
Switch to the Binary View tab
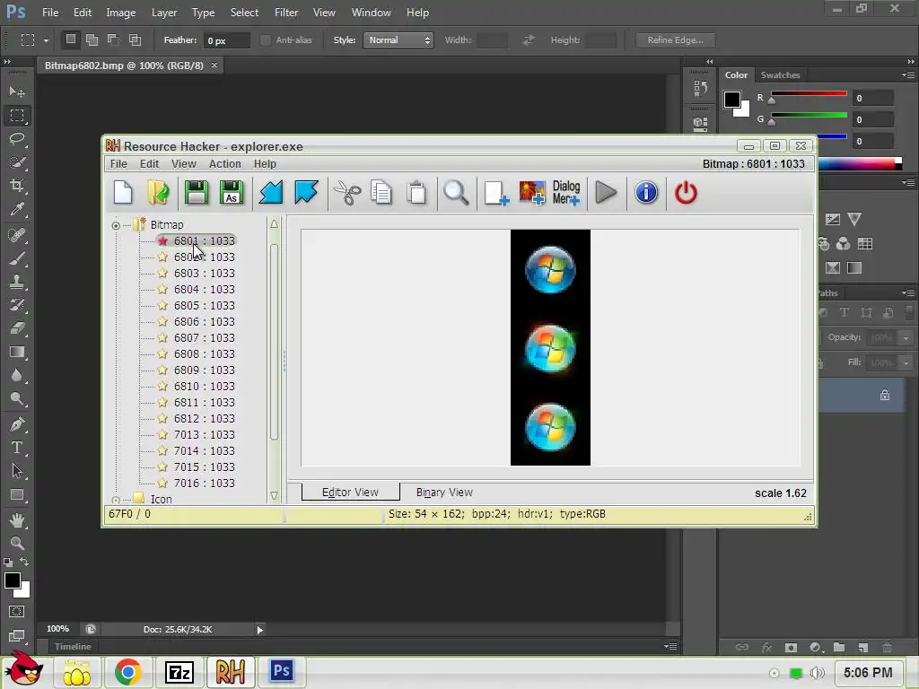pyautogui.click(x=444, y=493)
